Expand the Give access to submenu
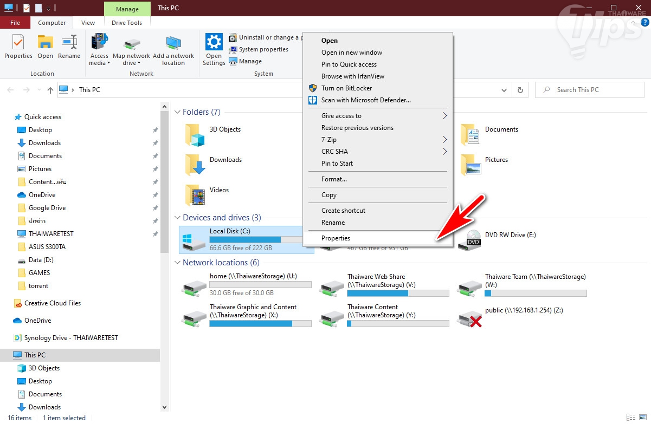 [x=377, y=116]
